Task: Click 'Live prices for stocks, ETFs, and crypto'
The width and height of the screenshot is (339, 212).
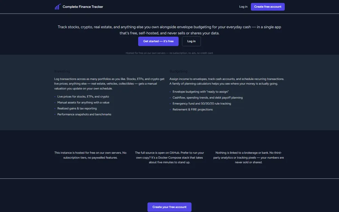Action: 83,96
